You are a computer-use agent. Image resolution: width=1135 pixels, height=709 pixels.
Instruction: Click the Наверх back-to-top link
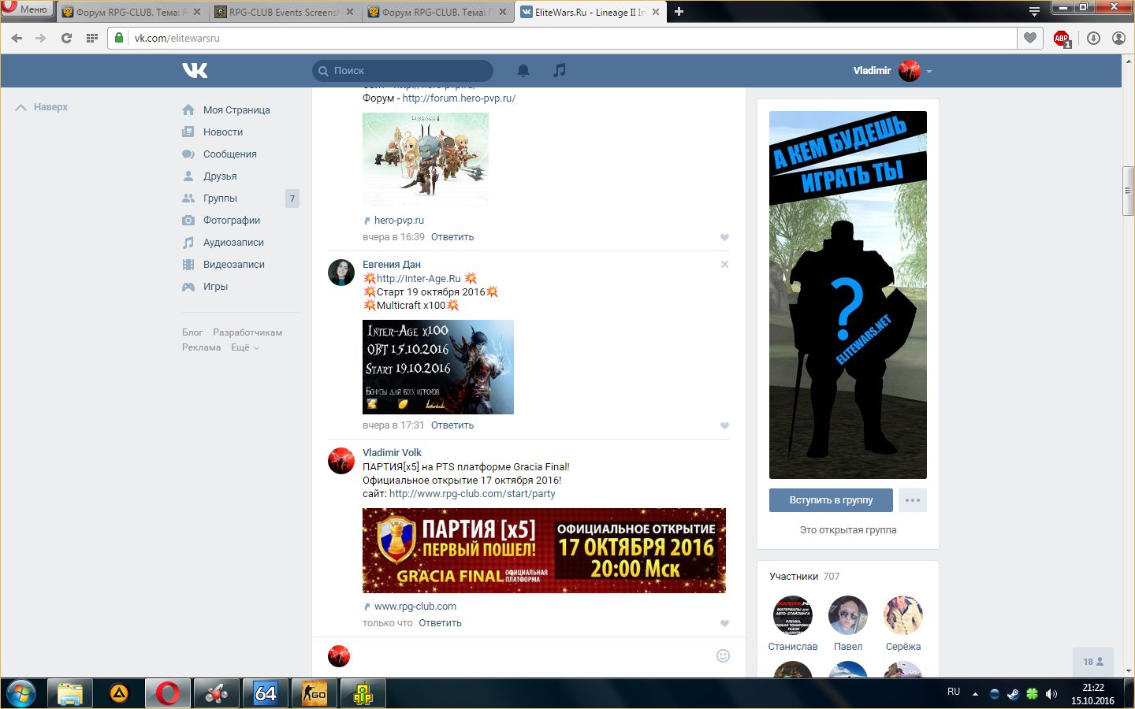tap(42, 107)
